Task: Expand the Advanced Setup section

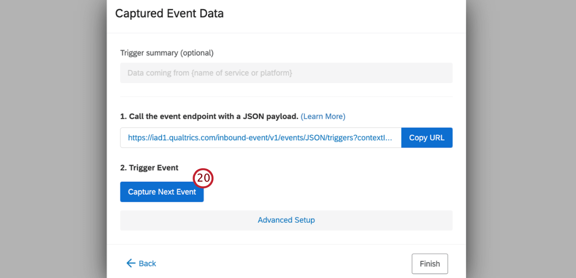Action: 286,220
